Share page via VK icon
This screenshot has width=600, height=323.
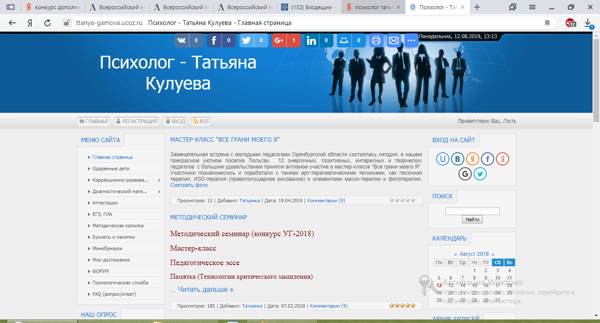[x=181, y=40]
